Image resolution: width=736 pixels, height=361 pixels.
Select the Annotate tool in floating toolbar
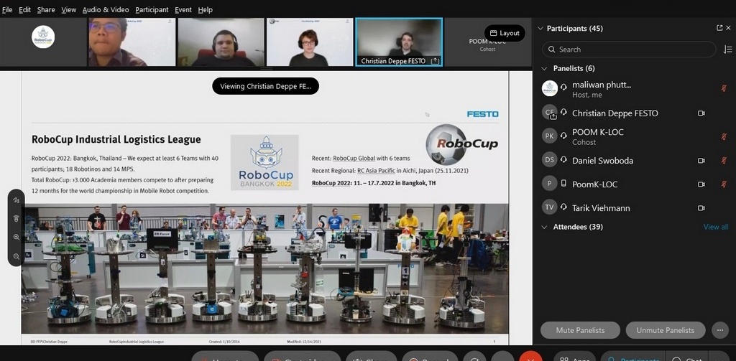coord(17,200)
